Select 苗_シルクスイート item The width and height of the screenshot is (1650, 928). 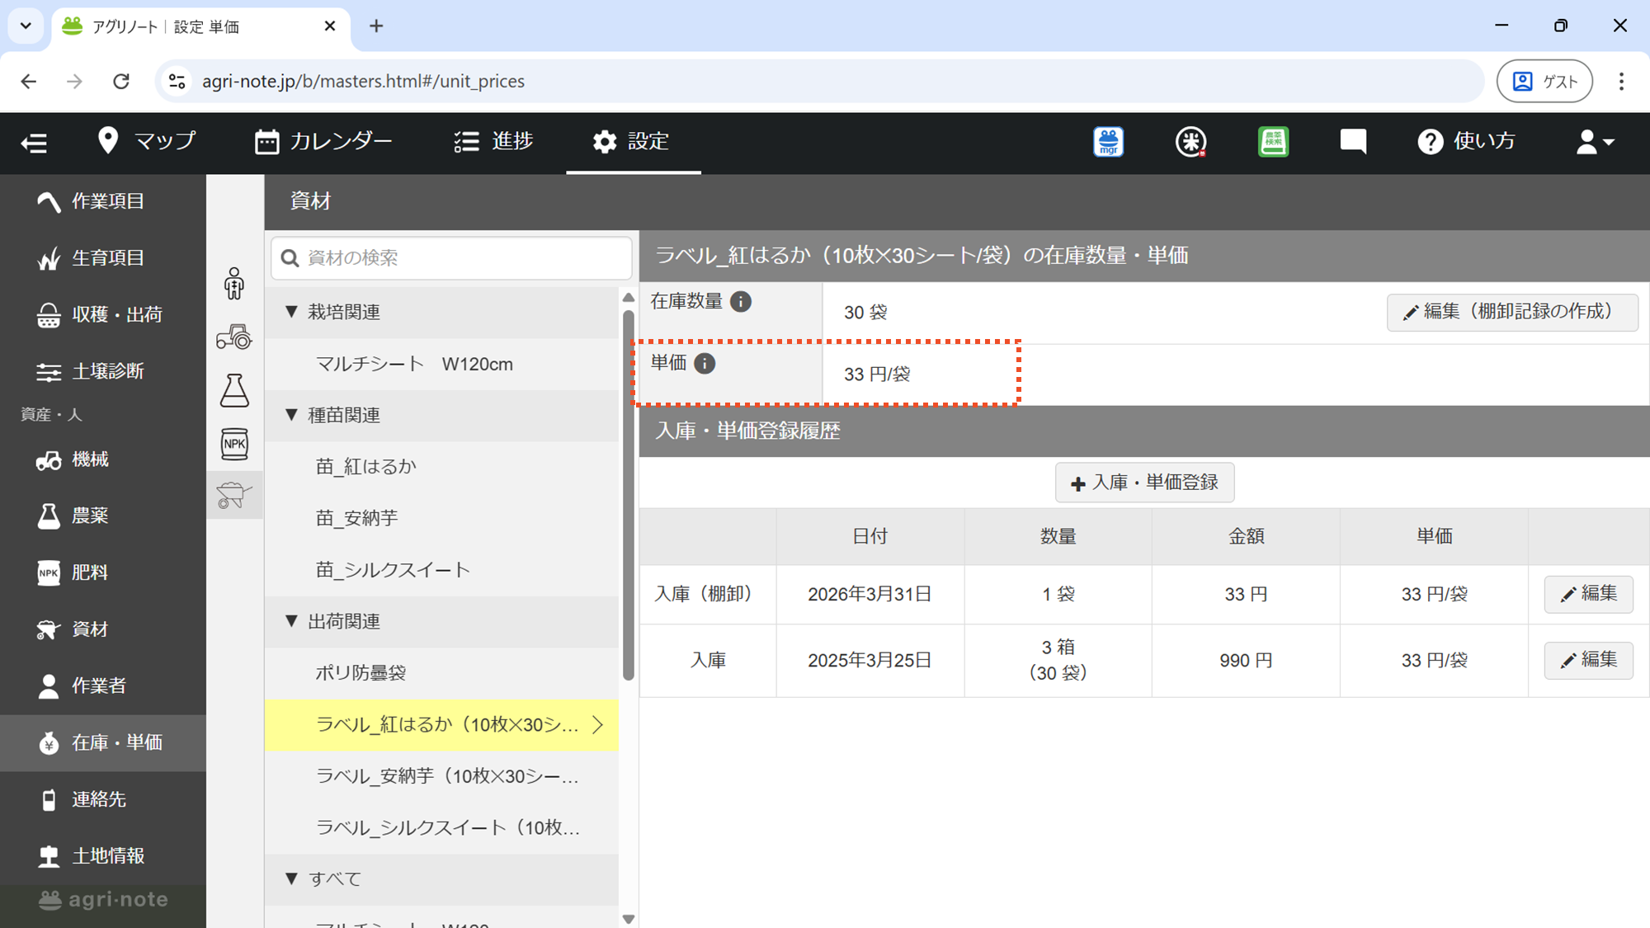coord(441,570)
